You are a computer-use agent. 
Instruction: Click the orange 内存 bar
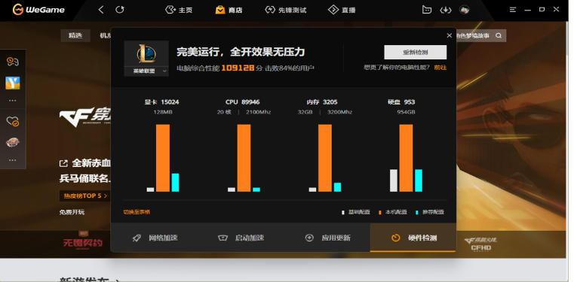325,158
